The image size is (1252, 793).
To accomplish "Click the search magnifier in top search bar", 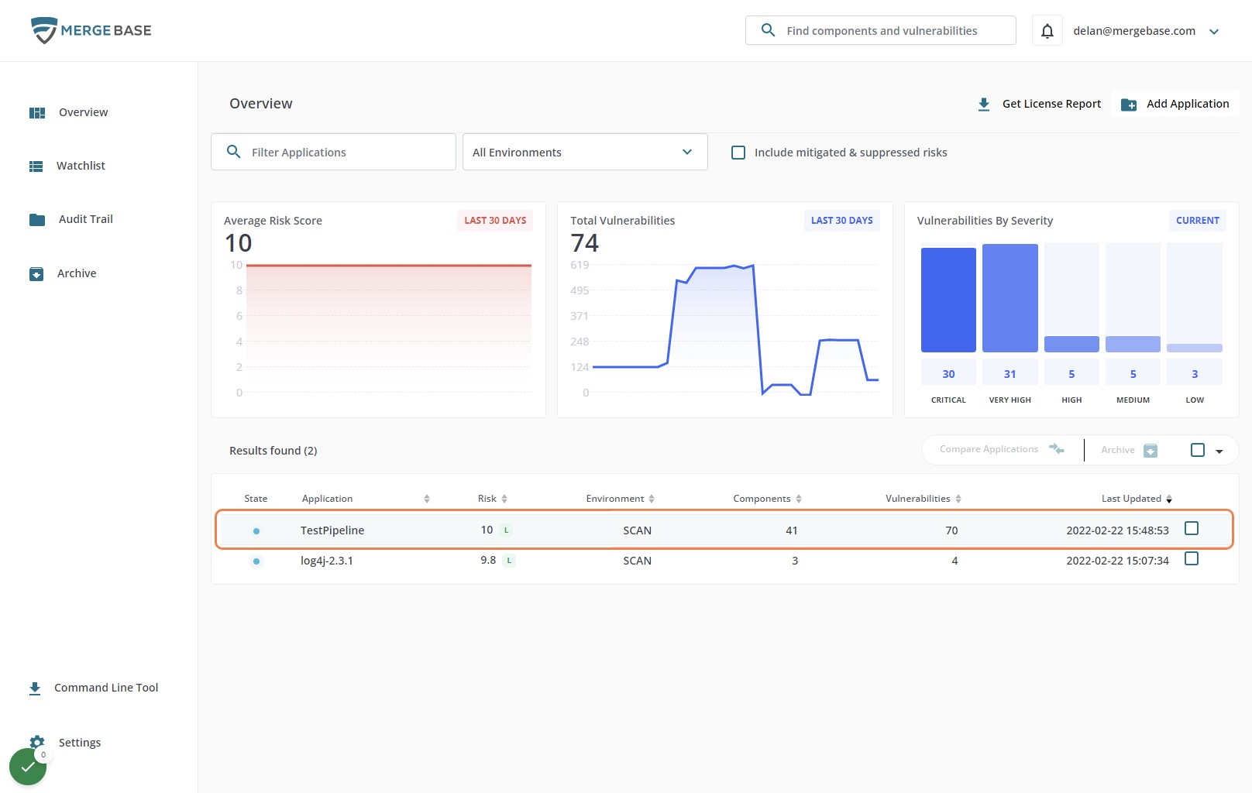I will [768, 30].
